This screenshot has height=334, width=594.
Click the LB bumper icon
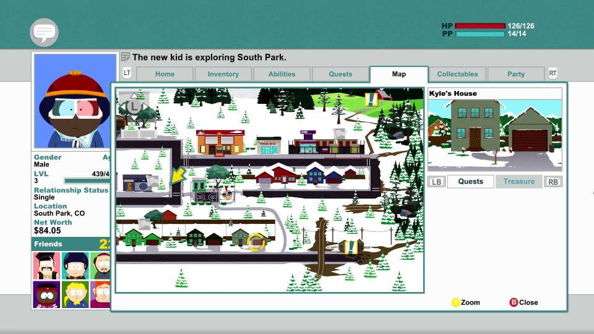436,182
